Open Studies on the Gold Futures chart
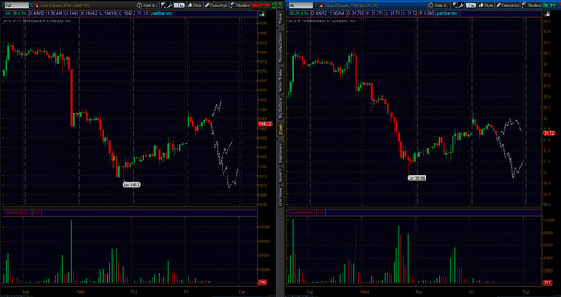 pos(240,6)
